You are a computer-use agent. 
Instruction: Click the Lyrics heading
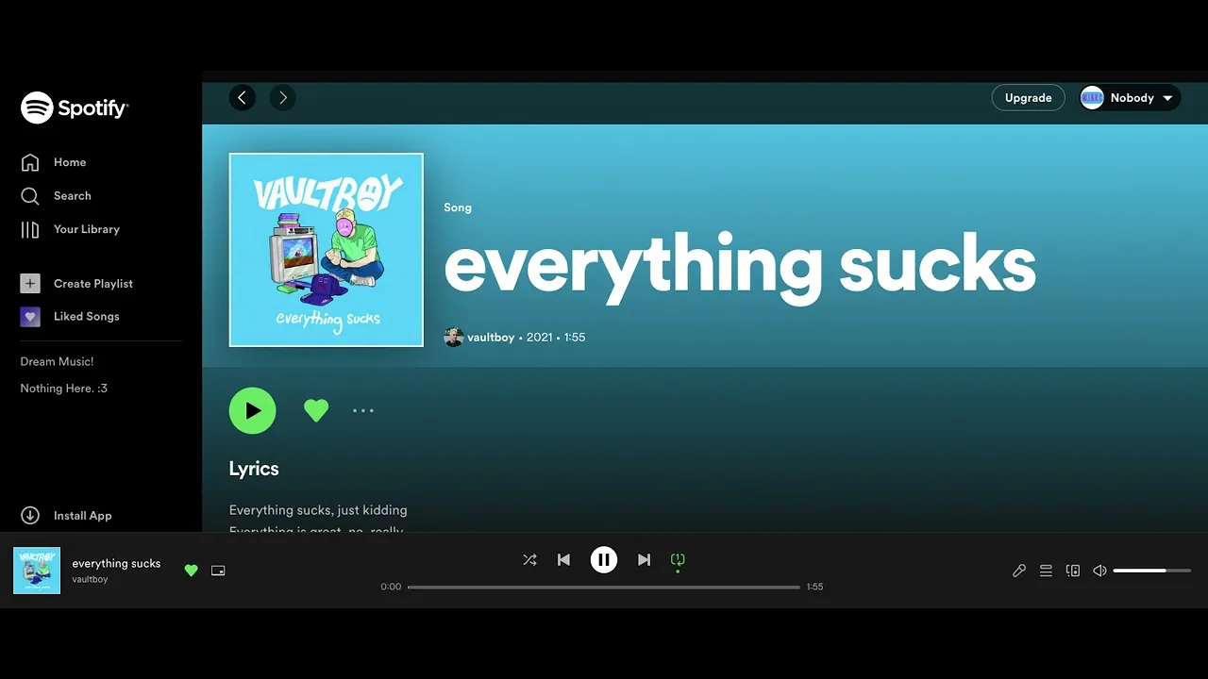254,469
